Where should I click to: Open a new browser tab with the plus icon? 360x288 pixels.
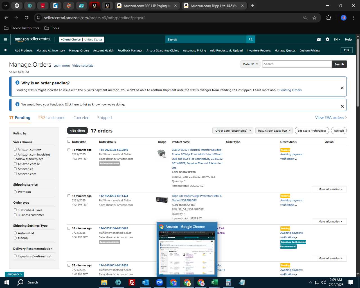(252, 6)
